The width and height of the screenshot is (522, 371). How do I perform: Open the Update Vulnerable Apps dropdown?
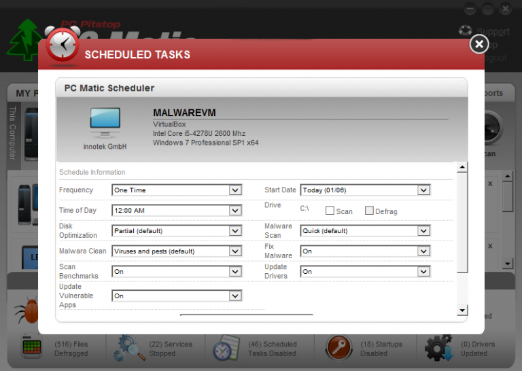tap(177, 296)
